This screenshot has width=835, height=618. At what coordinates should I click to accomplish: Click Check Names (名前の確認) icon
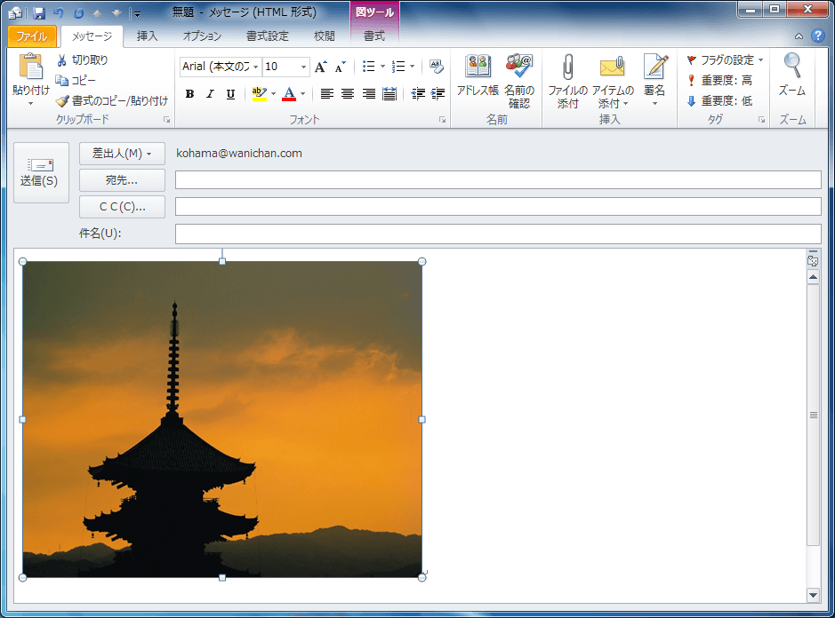[519, 81]
